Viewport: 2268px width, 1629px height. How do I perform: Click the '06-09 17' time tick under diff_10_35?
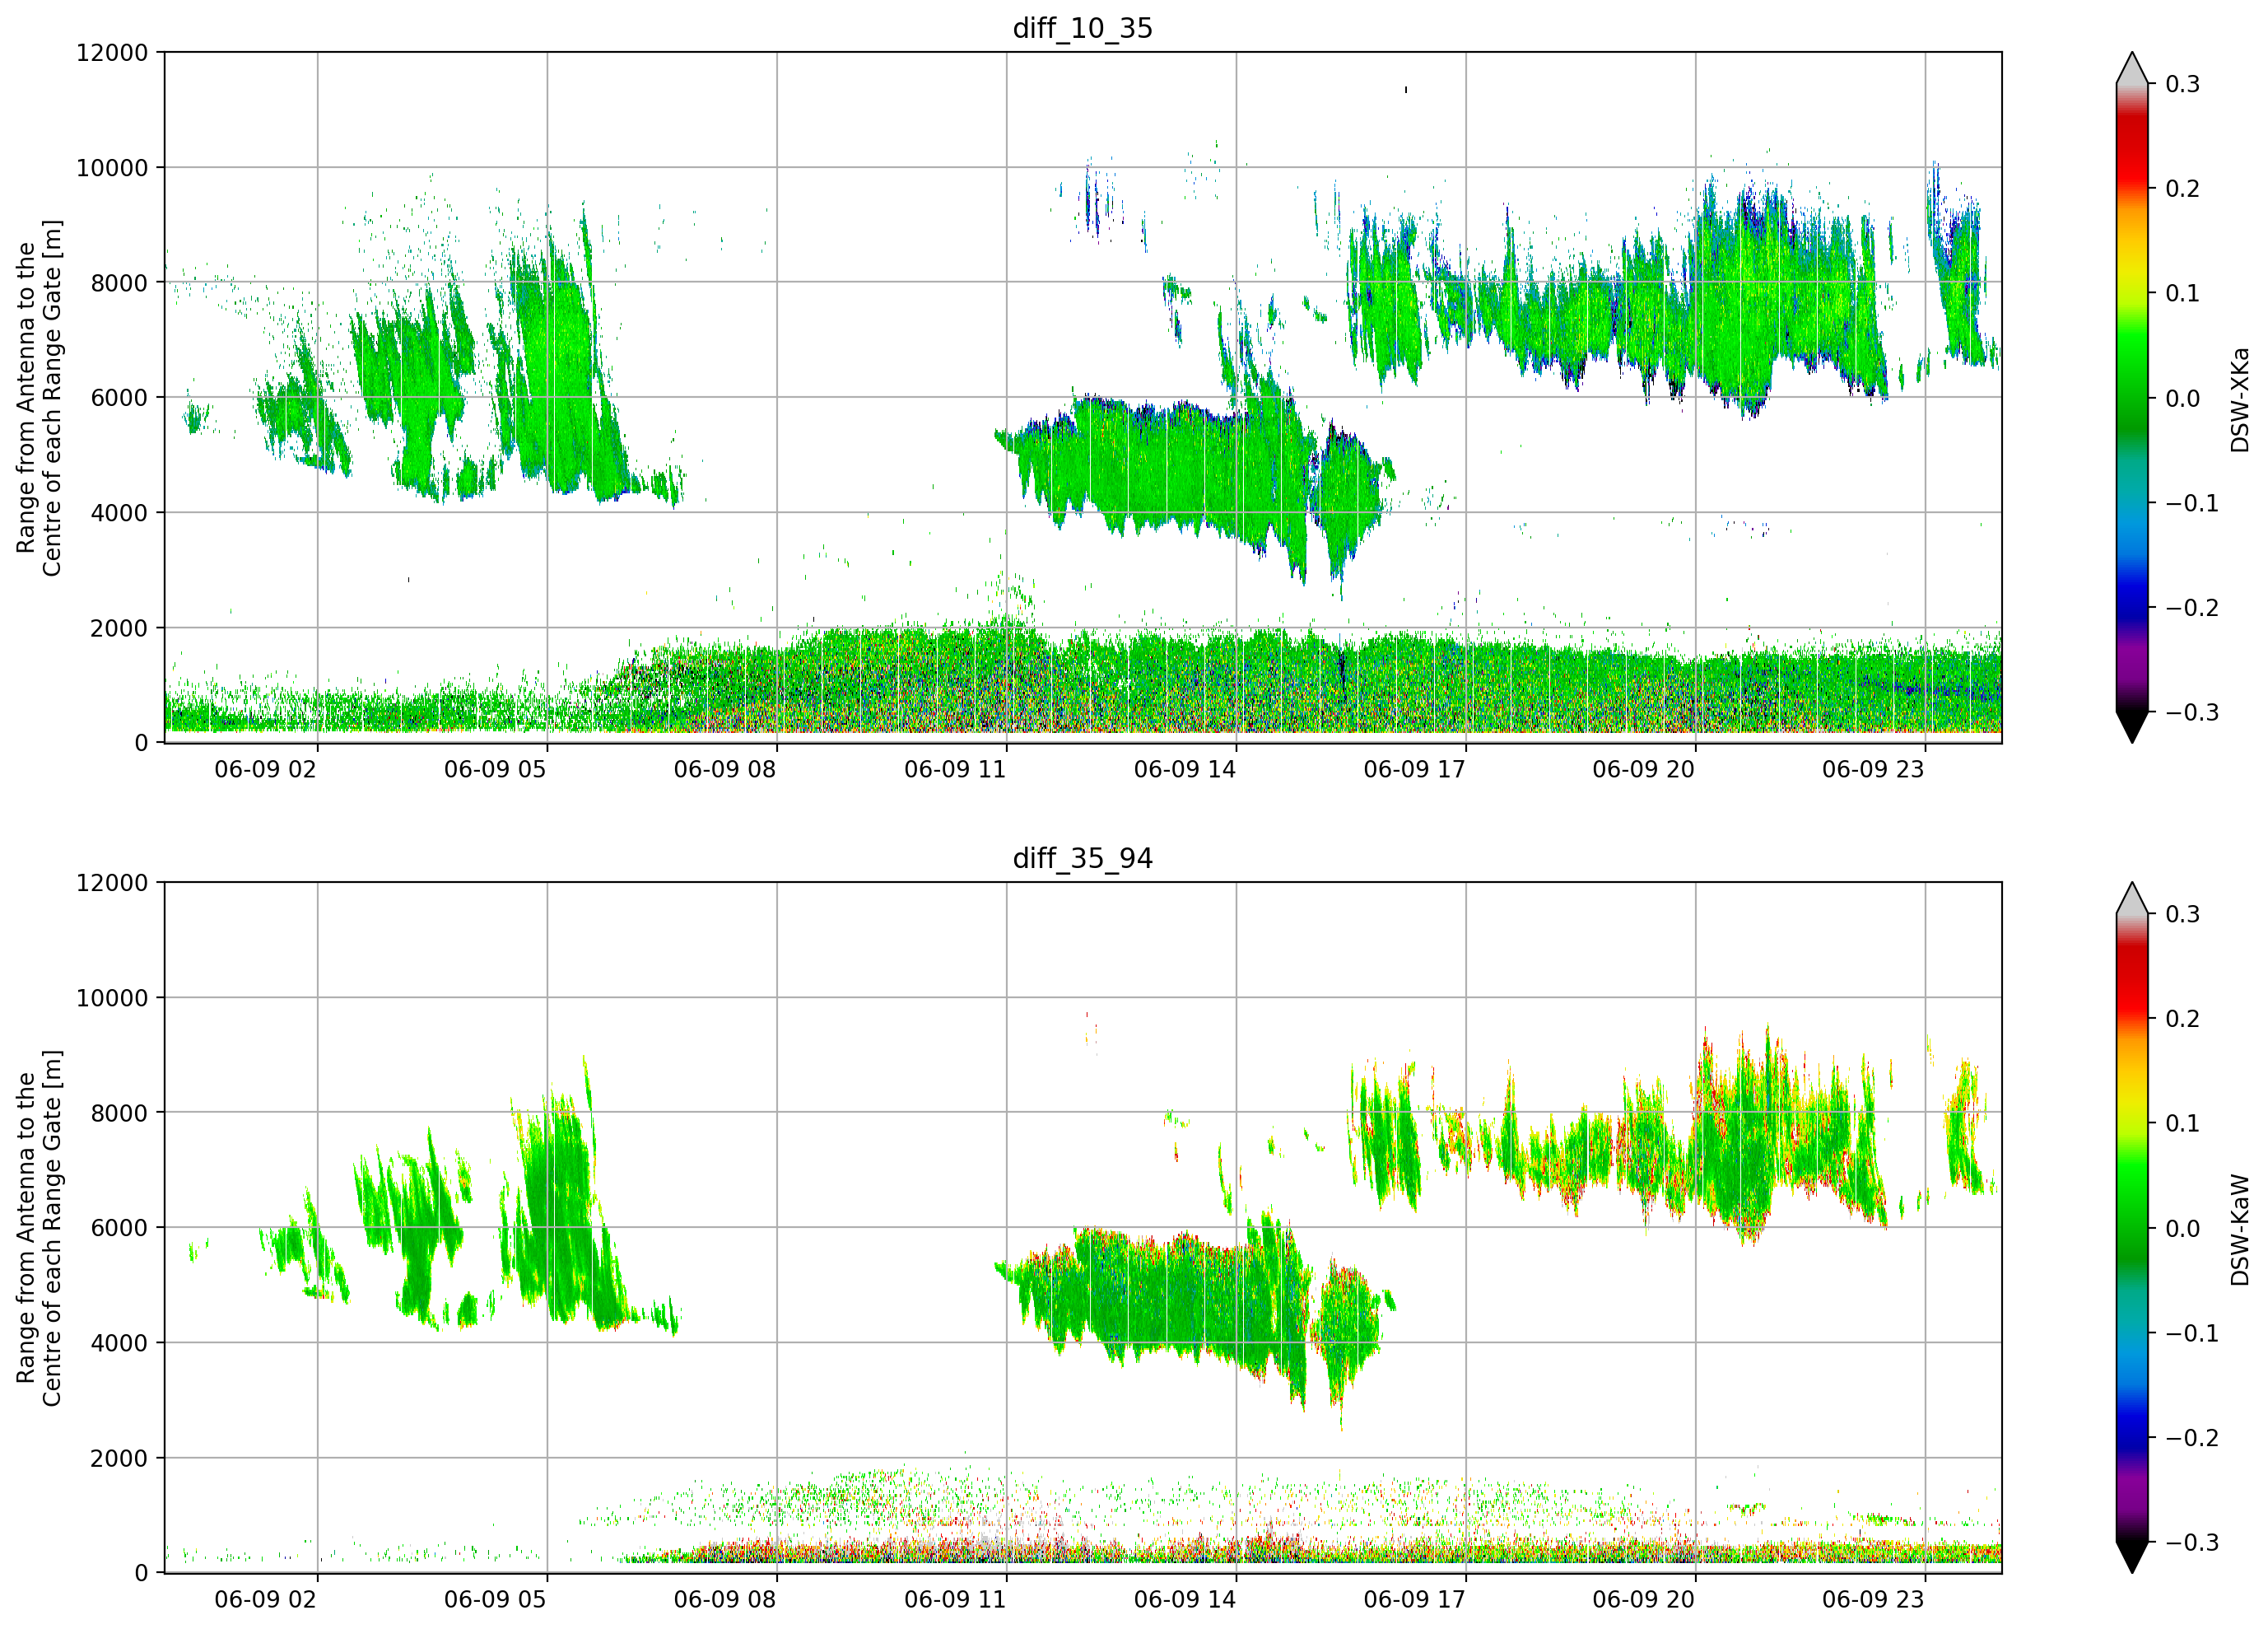[x=1414, y=769]
